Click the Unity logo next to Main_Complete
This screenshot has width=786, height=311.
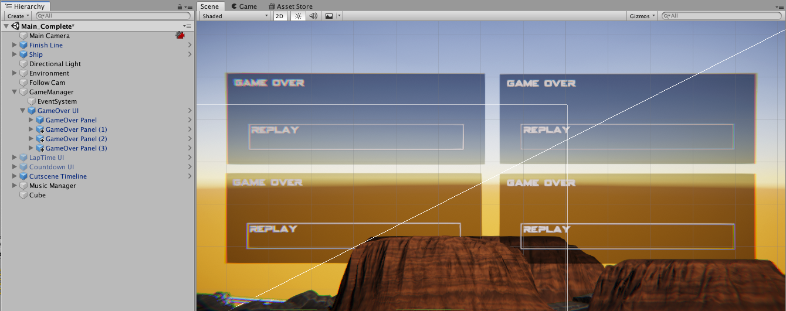tap(15, 26)
